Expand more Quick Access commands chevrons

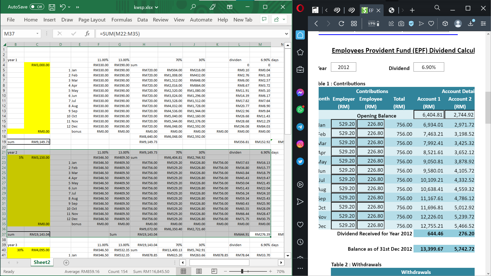(77, 7)
